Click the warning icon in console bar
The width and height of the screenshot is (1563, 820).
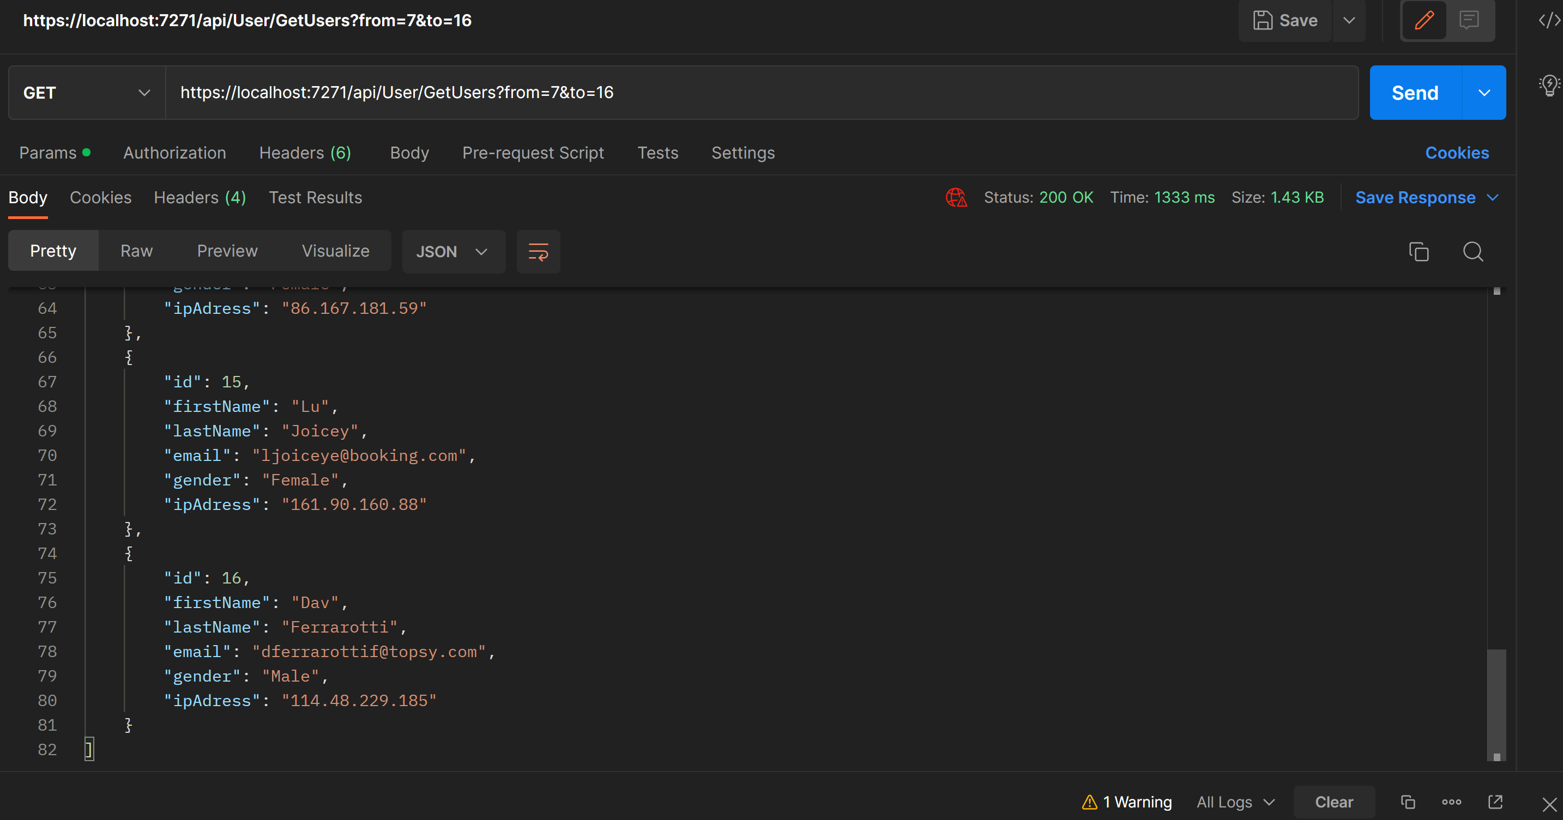click(x=1091, y=802)
